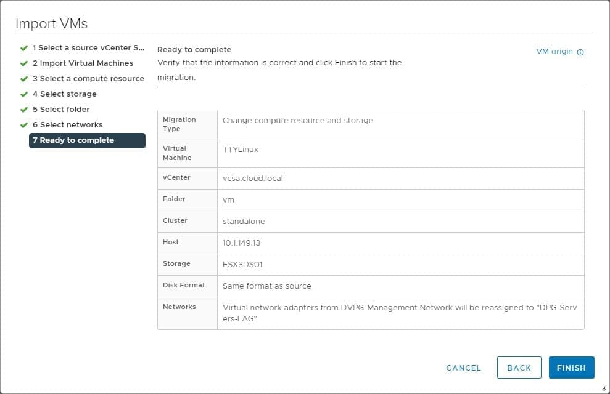The width and height of the screenshot is (610, 394).
Task: Click the FINISH button
Action: [571, 368]
